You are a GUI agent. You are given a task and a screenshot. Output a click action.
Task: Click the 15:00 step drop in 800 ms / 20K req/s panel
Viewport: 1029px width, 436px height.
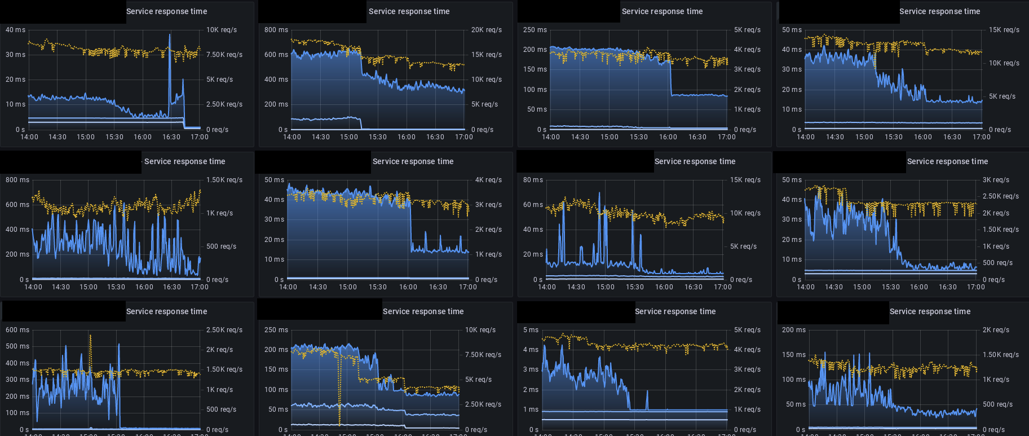click(361, 64)
